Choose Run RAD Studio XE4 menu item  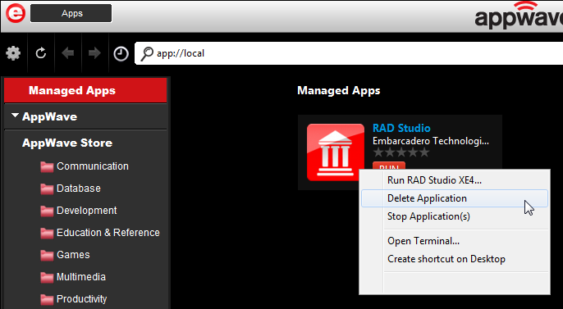(x=455, y=180)
